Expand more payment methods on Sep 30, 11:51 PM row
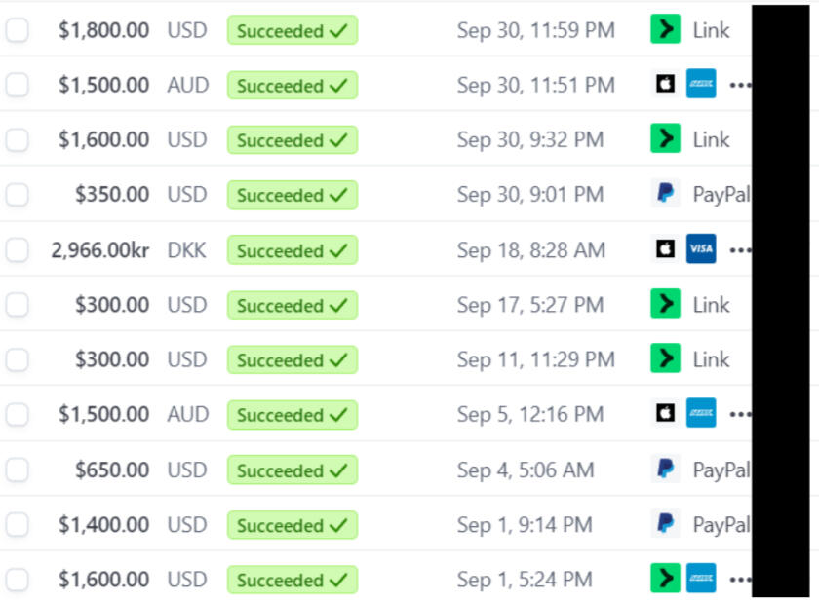Viewport: 819px width, 602px height. [x=739, y=86]
